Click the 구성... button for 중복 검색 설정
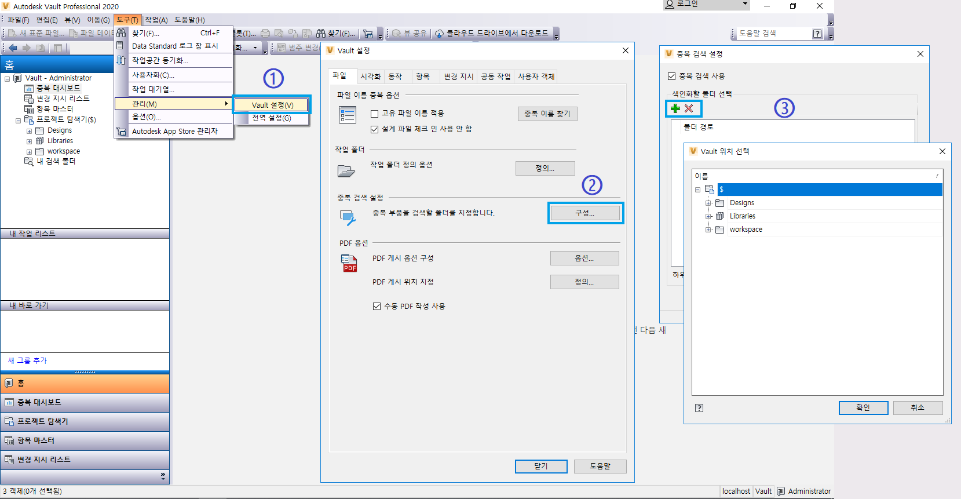Screen dimensions: 961x499 [x=585, y=213]
